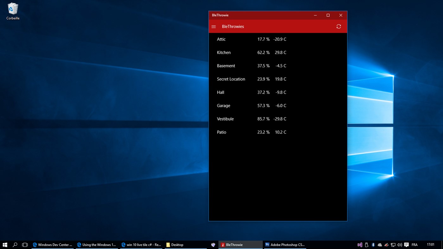Open the Bluetooth icon in the system tray
The width and height of the screenshot is (443, 249).
[373, 245]
